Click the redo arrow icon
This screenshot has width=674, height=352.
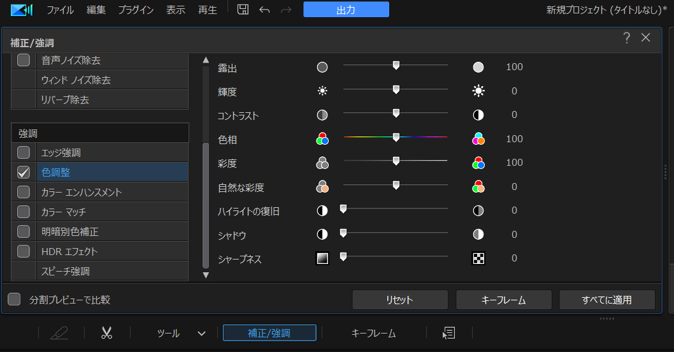click(286, 10)
